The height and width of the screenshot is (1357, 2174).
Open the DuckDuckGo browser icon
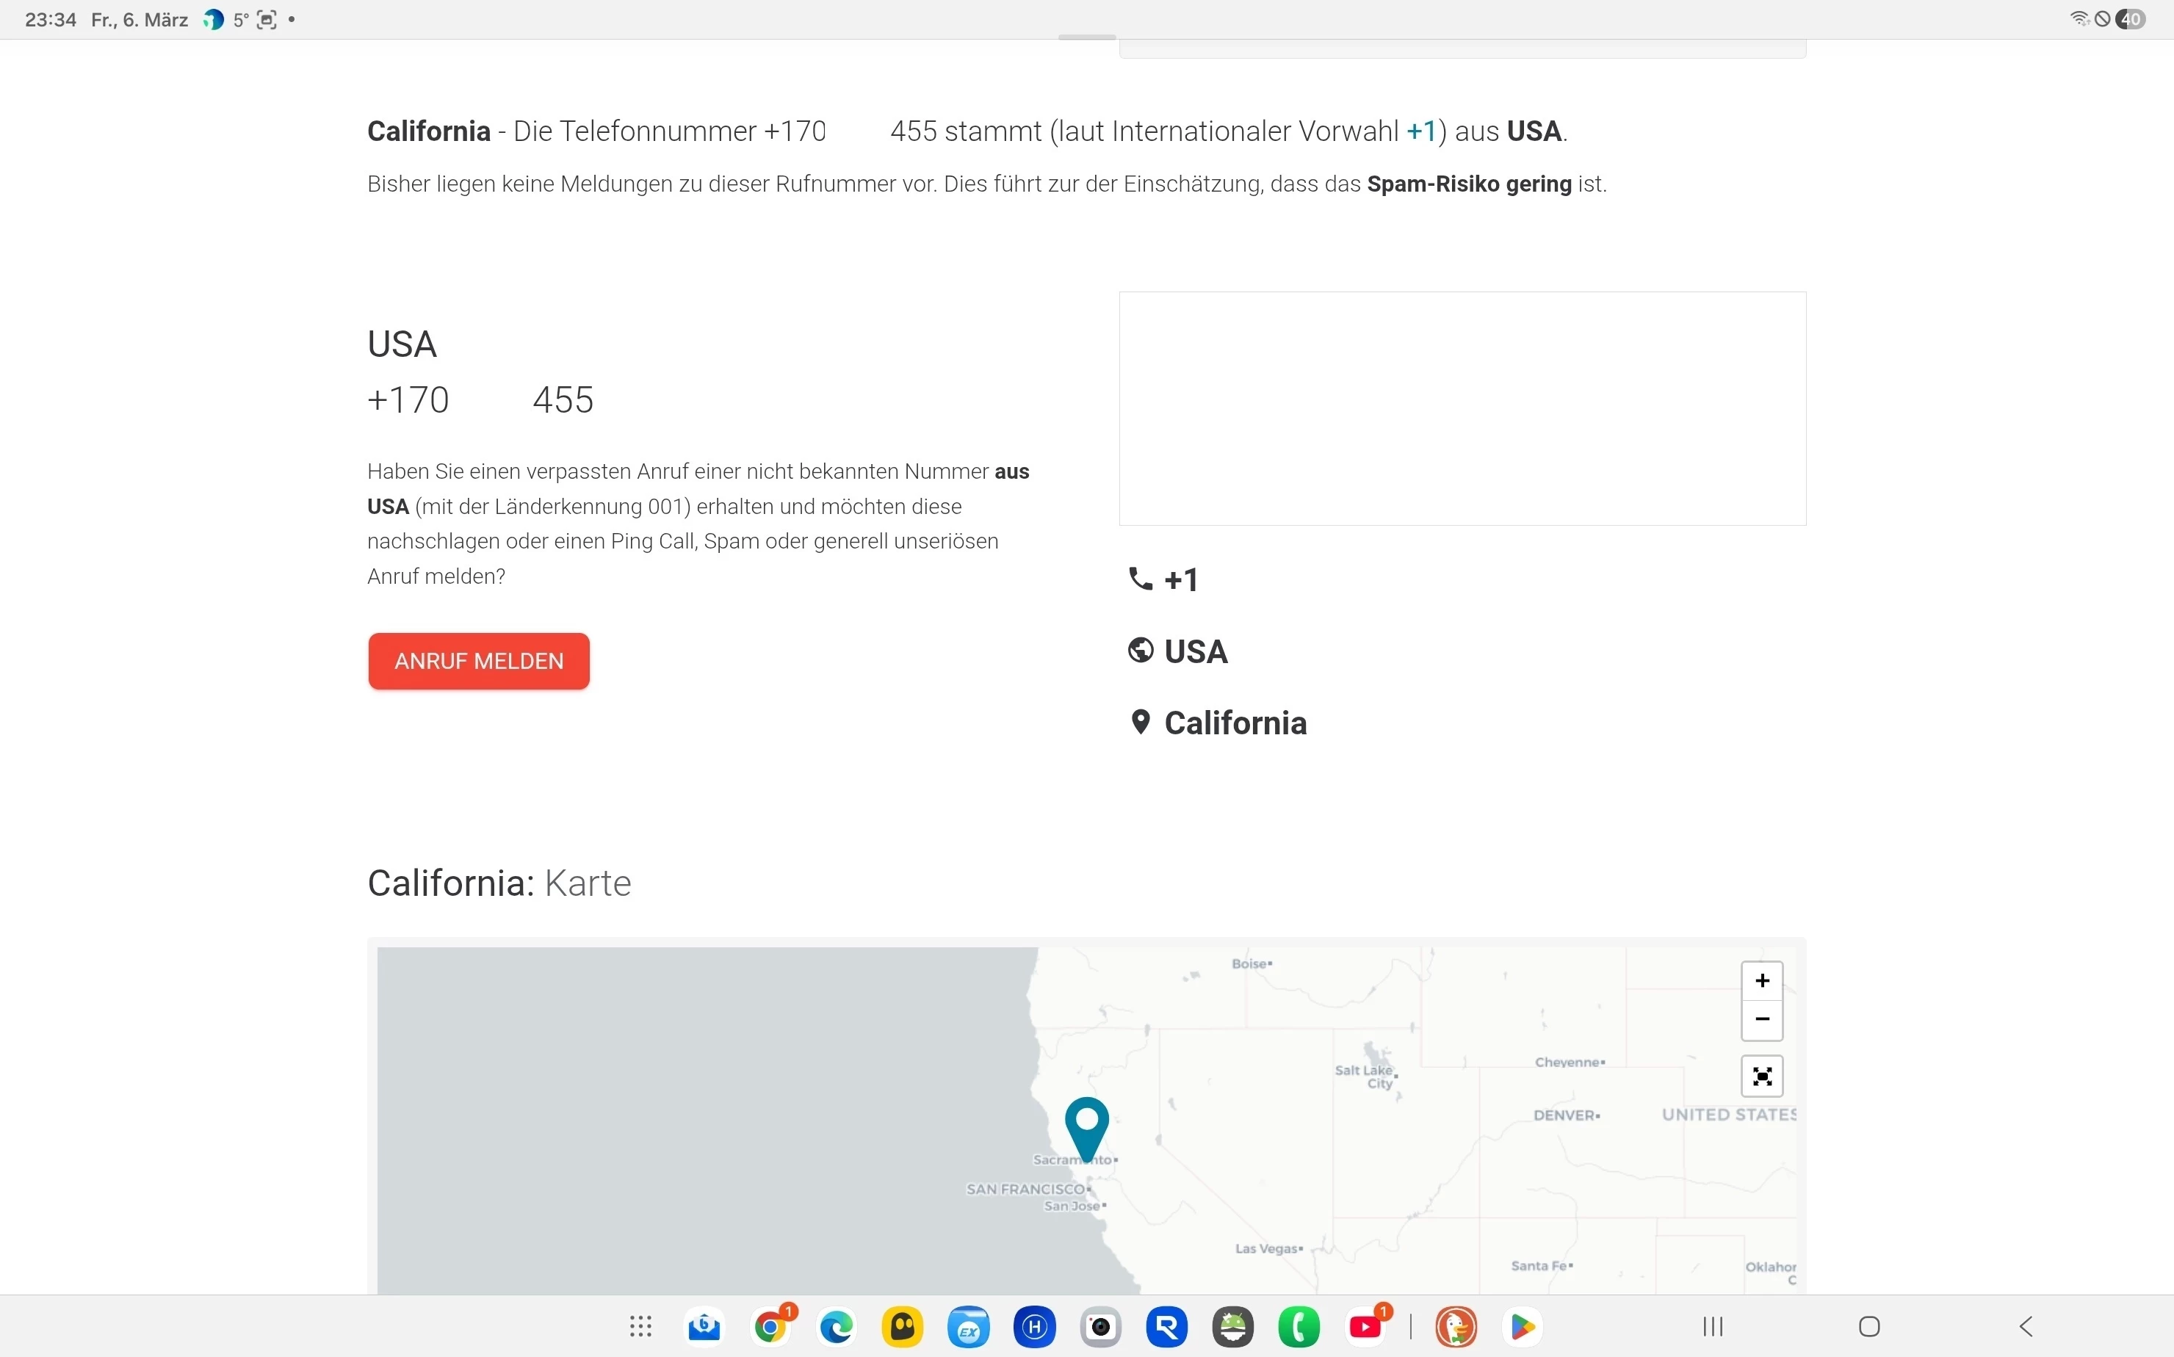pyautogui.click(x=1456, y=1326)
